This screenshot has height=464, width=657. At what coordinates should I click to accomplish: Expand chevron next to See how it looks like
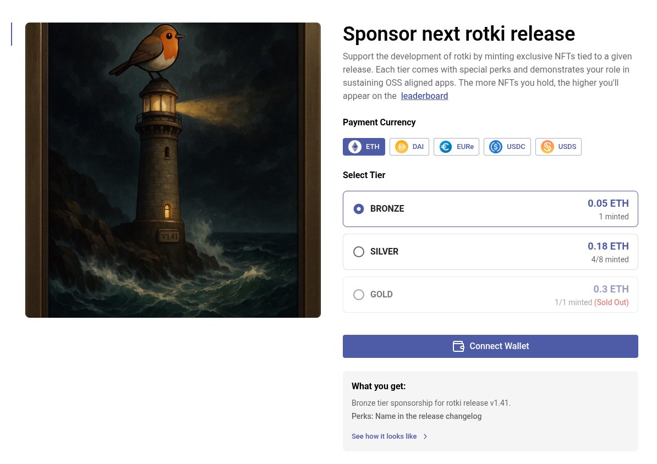[425, 437]
